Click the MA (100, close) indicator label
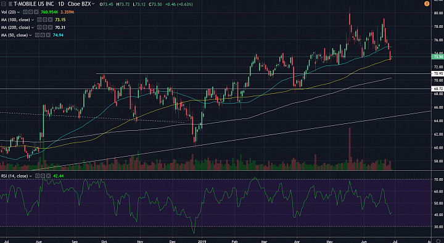444x243 pixels. tap(15, 20)
